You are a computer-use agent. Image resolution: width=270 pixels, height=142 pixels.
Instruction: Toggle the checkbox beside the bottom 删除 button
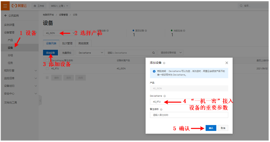[47, 78]
